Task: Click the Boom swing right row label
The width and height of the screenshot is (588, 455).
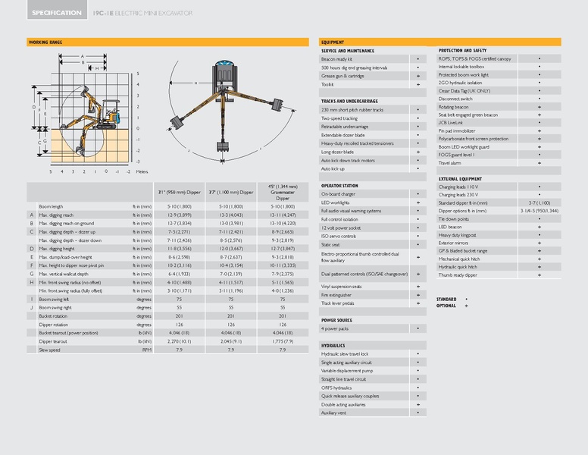Action: click(x=55, y=307)
